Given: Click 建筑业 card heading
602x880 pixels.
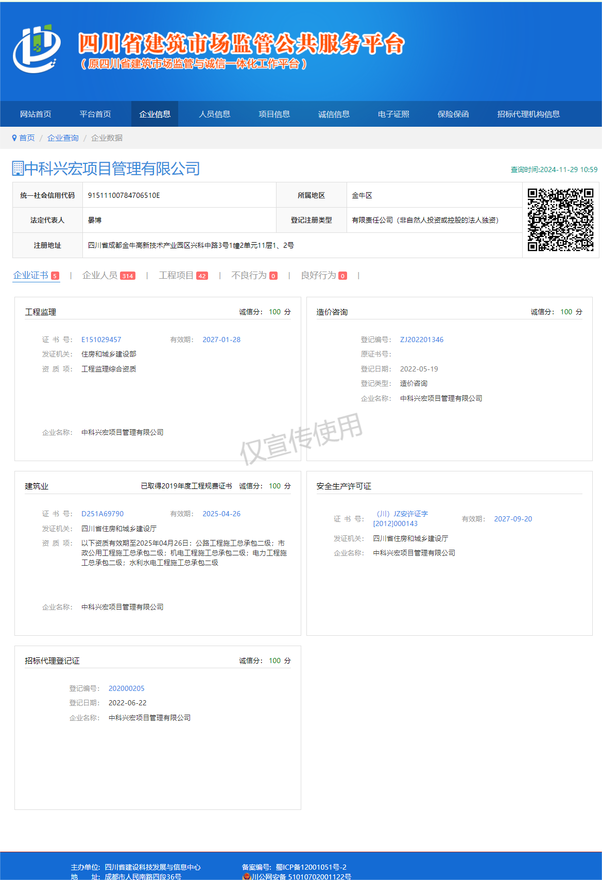Looking at the screenshot, I should 37,486.
